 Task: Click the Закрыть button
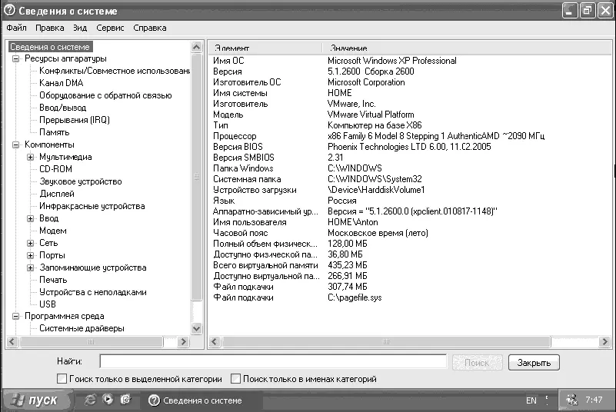pos(534,363)
